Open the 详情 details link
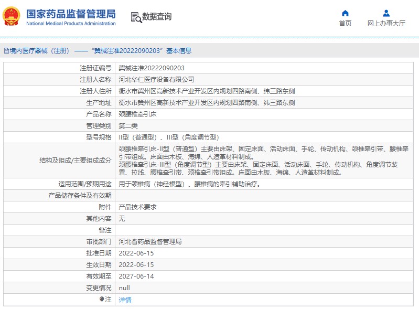419x309 pixels. pyautogui.click(x=125, y=300)
